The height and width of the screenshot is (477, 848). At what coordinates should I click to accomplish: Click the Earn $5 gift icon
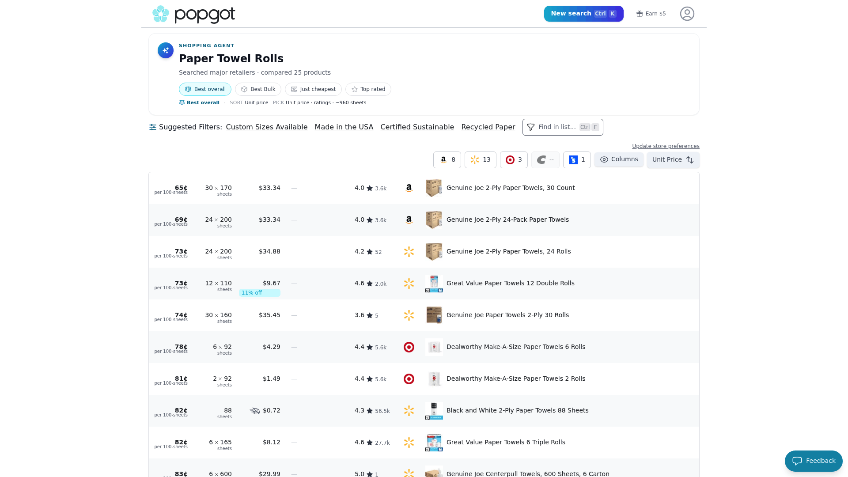639,14
